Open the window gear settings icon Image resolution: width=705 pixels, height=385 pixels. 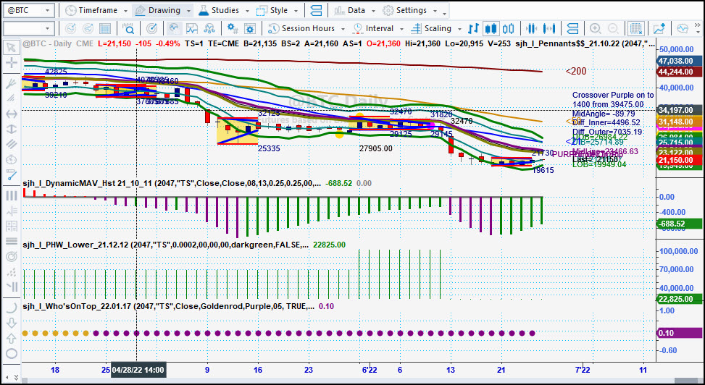[x=249, y=29]
